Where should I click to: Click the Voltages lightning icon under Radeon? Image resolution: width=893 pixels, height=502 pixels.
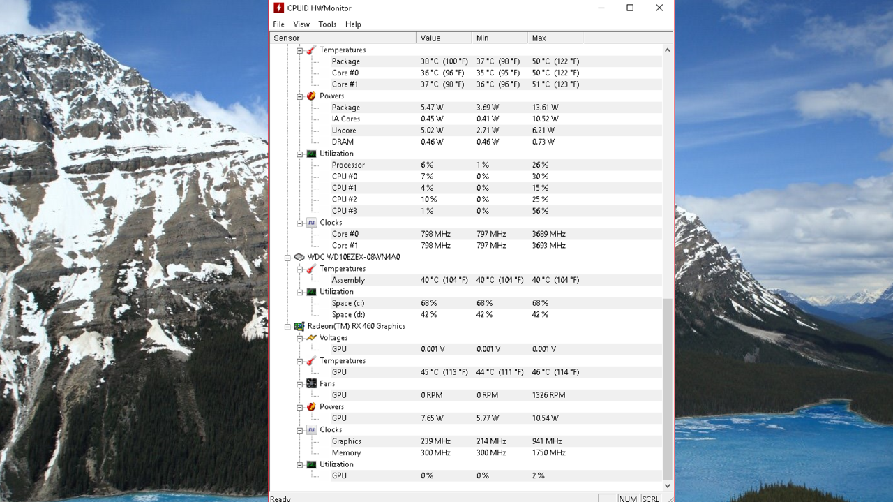click(x=311, y=337)
